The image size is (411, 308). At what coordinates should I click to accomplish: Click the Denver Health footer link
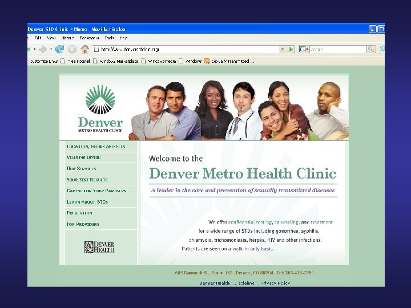215,283
